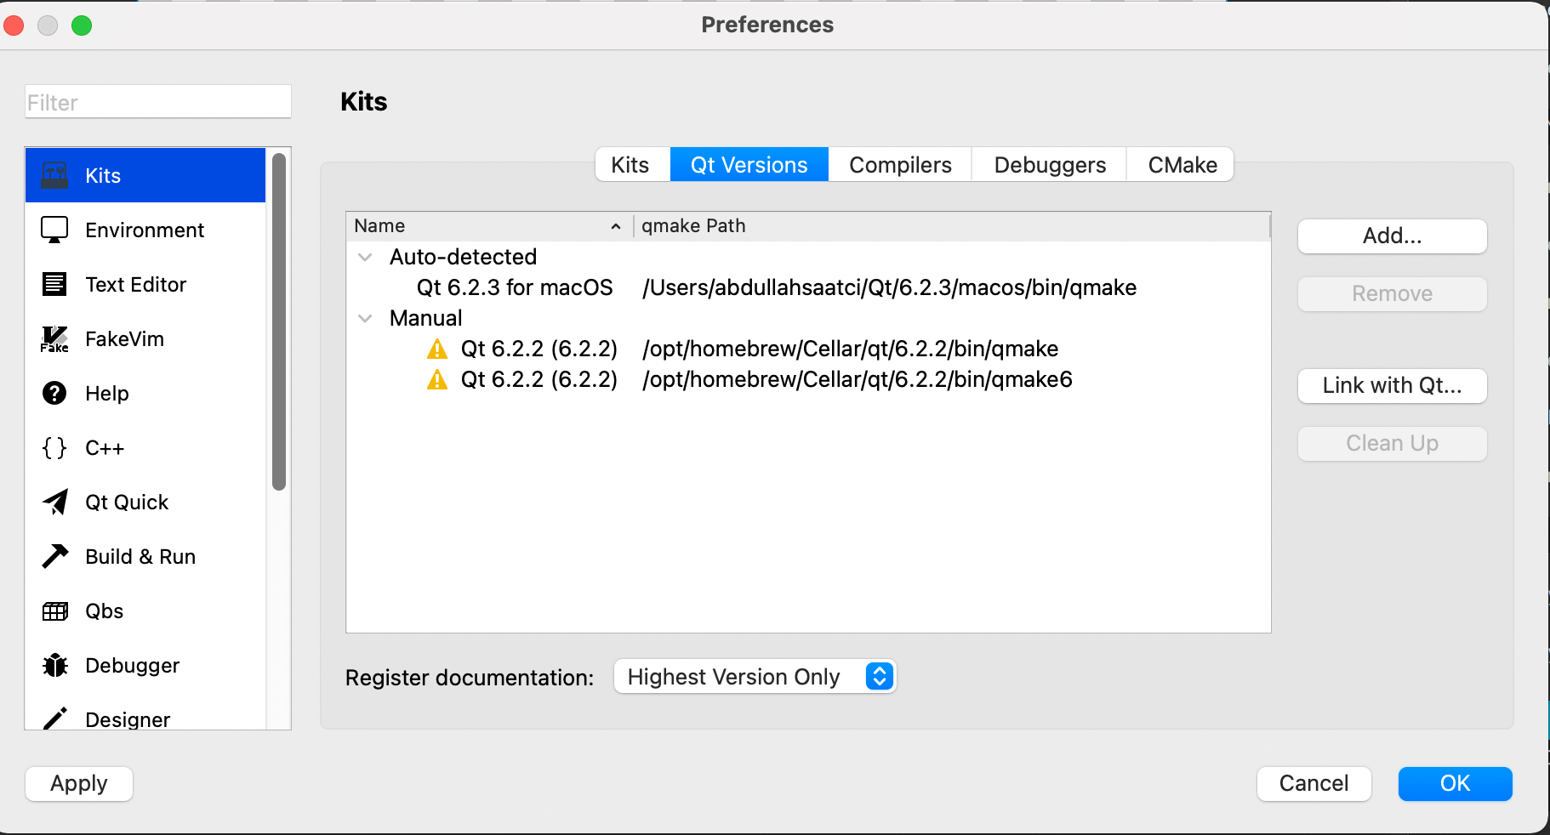Click the warning icon next to qmake6 entry
Viewport: 1550px width, 835px height.
click(437, 379)
